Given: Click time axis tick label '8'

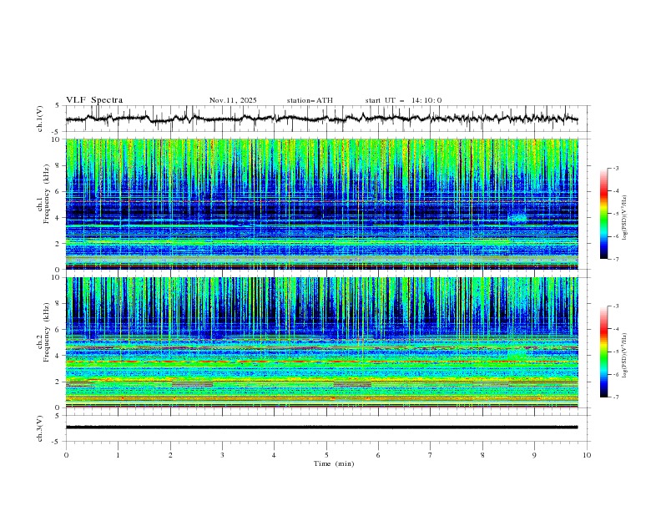Looking at the screenshot, I should (482, 455).
